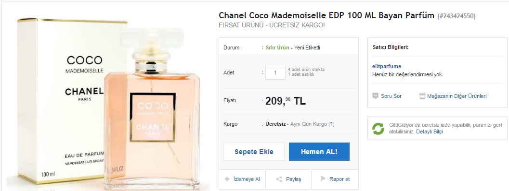Click the store icon by Mağazanın Diğer Ürünleri
This screenshot has height=191, width=509.
[x=422, y=96]
